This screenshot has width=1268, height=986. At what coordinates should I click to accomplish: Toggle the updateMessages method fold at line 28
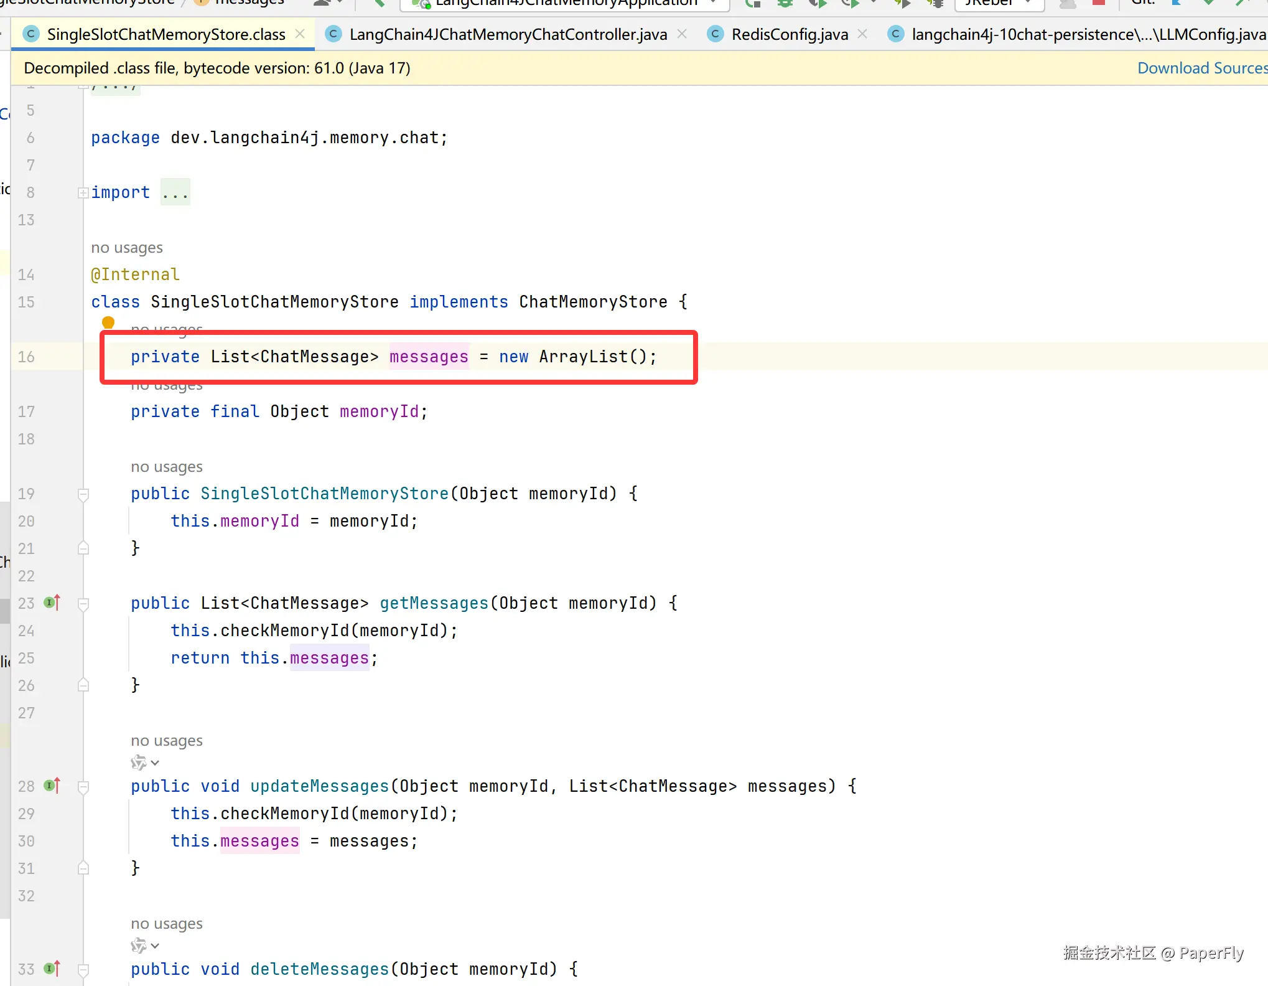tap(83, 787)
